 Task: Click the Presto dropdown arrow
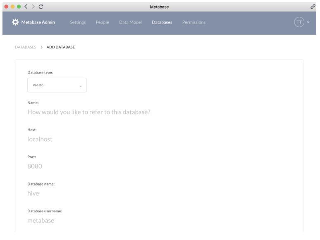pos(80,86)
